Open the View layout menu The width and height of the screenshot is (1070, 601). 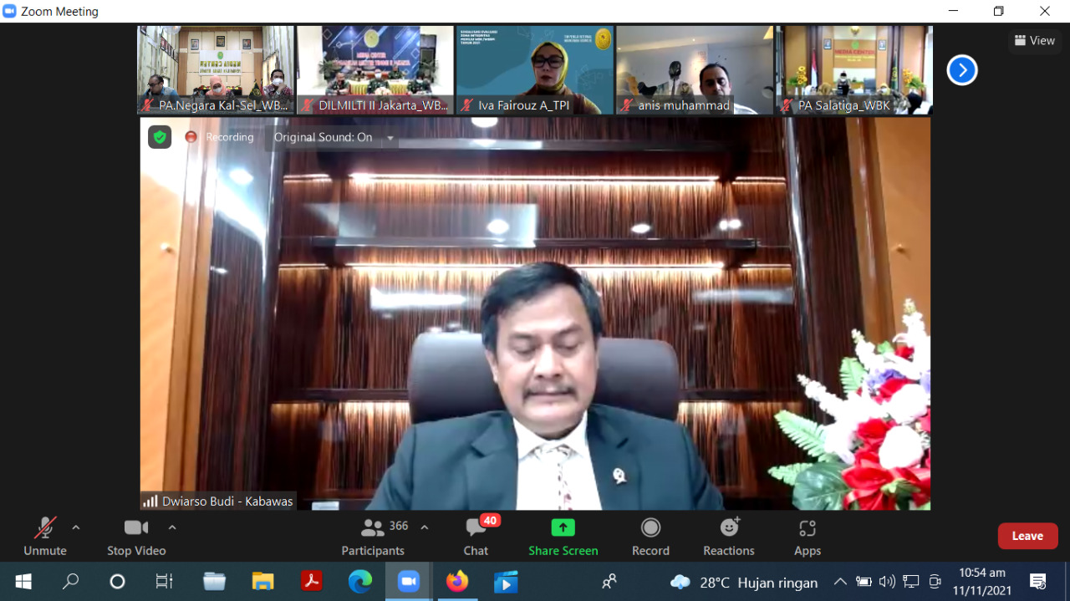coord(1034,40)
